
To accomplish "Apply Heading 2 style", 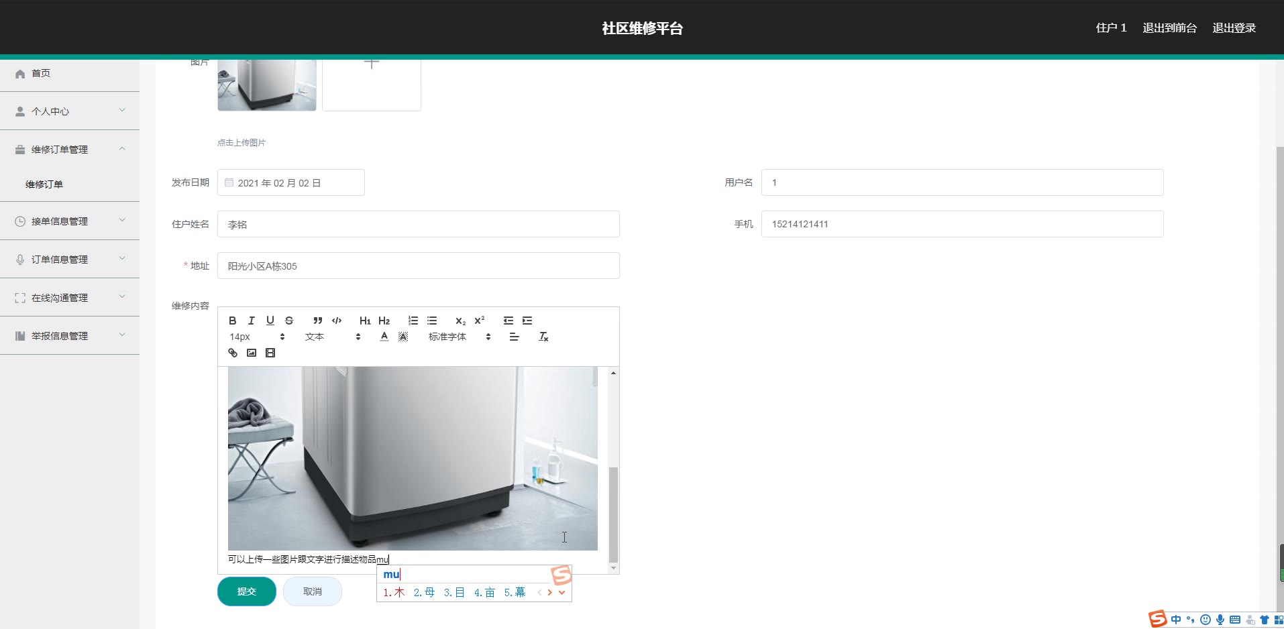I will point(384,321).
